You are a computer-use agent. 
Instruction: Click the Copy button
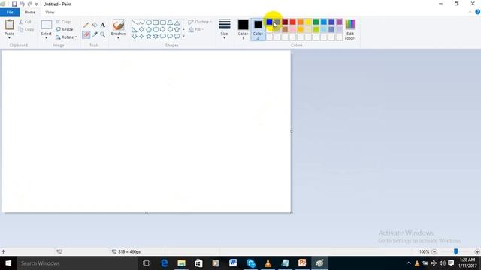pos(26,30)
